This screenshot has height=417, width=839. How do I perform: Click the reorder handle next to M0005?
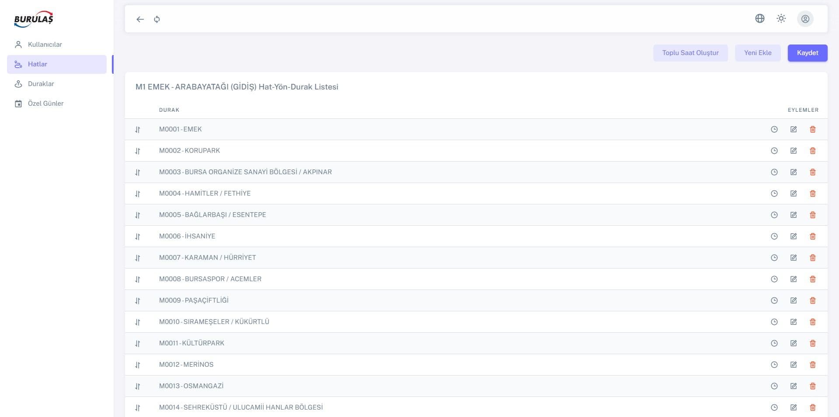[x=138, y=215]
